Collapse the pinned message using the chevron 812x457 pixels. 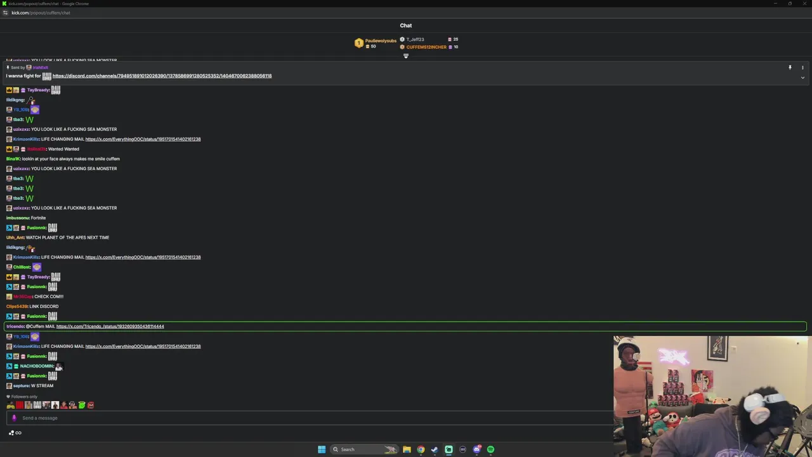point(802,77)
